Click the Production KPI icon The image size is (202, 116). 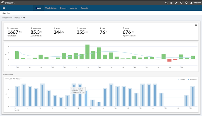(x=8, y=28)
